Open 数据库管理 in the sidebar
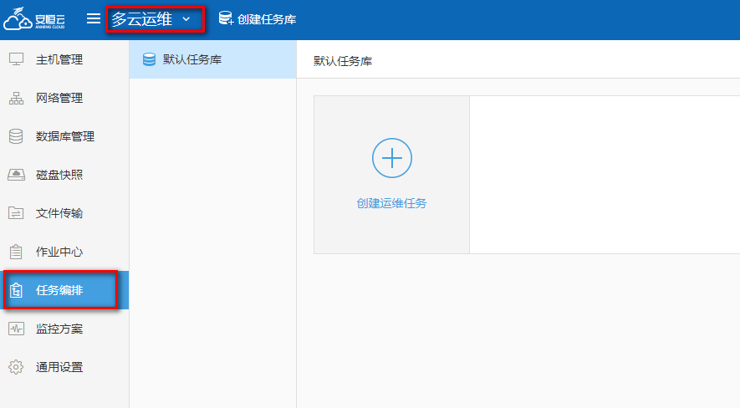 click(64, 136)
